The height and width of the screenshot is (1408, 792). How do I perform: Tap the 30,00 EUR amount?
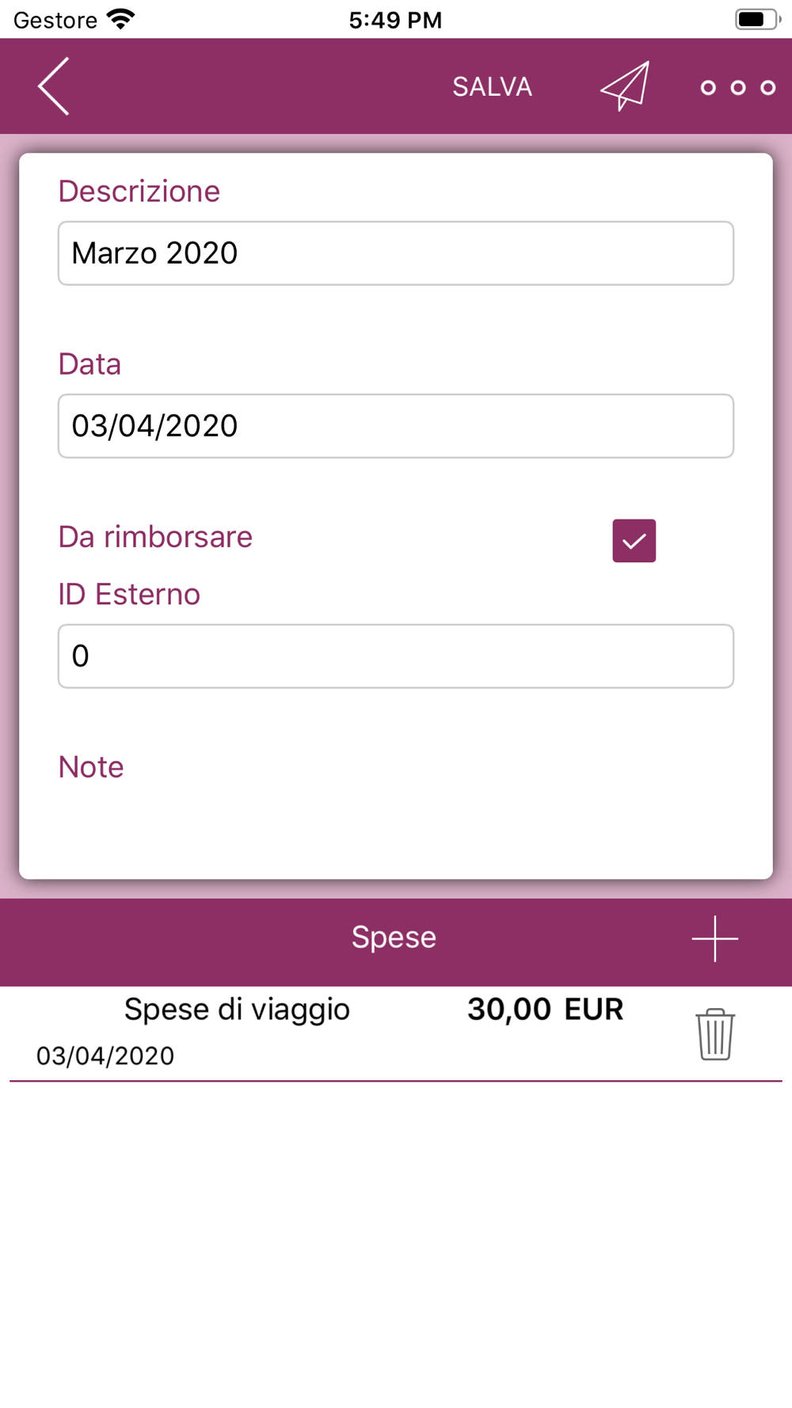pos(545,1010)
